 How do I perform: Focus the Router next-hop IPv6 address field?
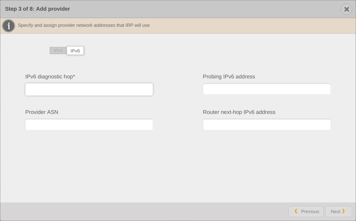tap(267, 125)
